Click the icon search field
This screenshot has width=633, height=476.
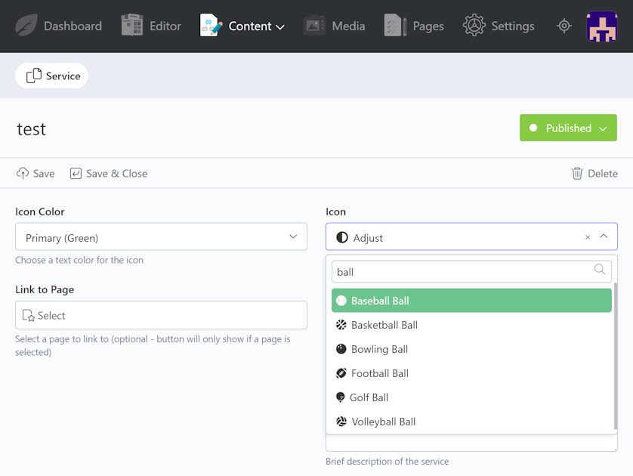(462, 272)
